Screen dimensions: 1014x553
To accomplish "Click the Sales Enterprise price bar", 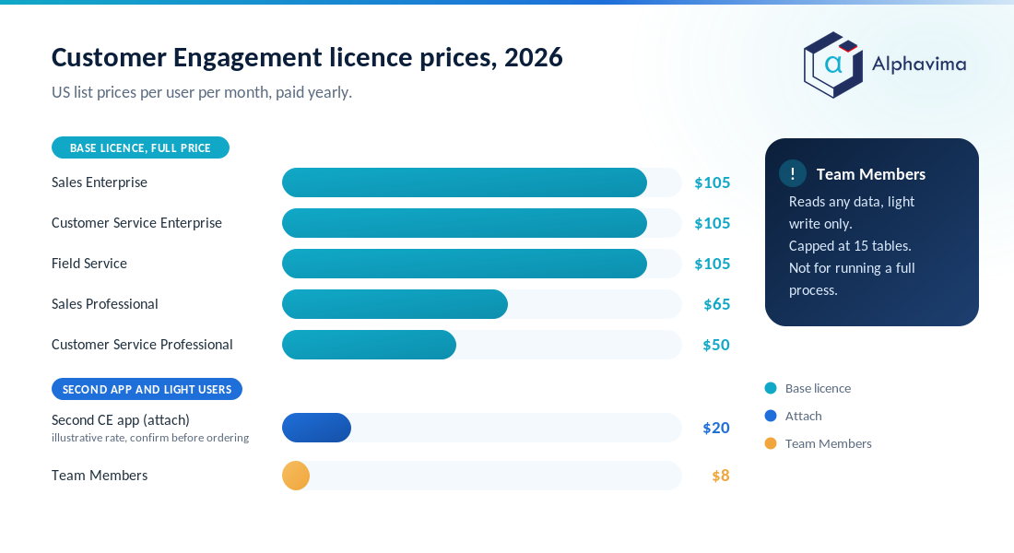I will pyautogui.click(x=465, y=182).
